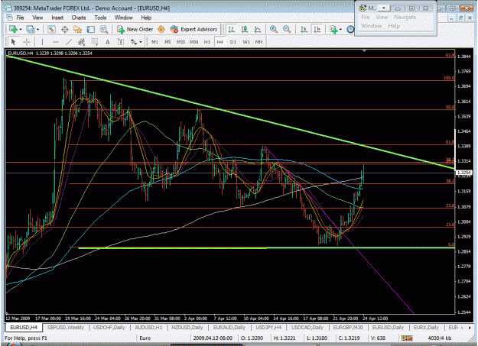Select the Fibonacci retracement tool
The image size is (478, 346).
[x=95, y=42]
